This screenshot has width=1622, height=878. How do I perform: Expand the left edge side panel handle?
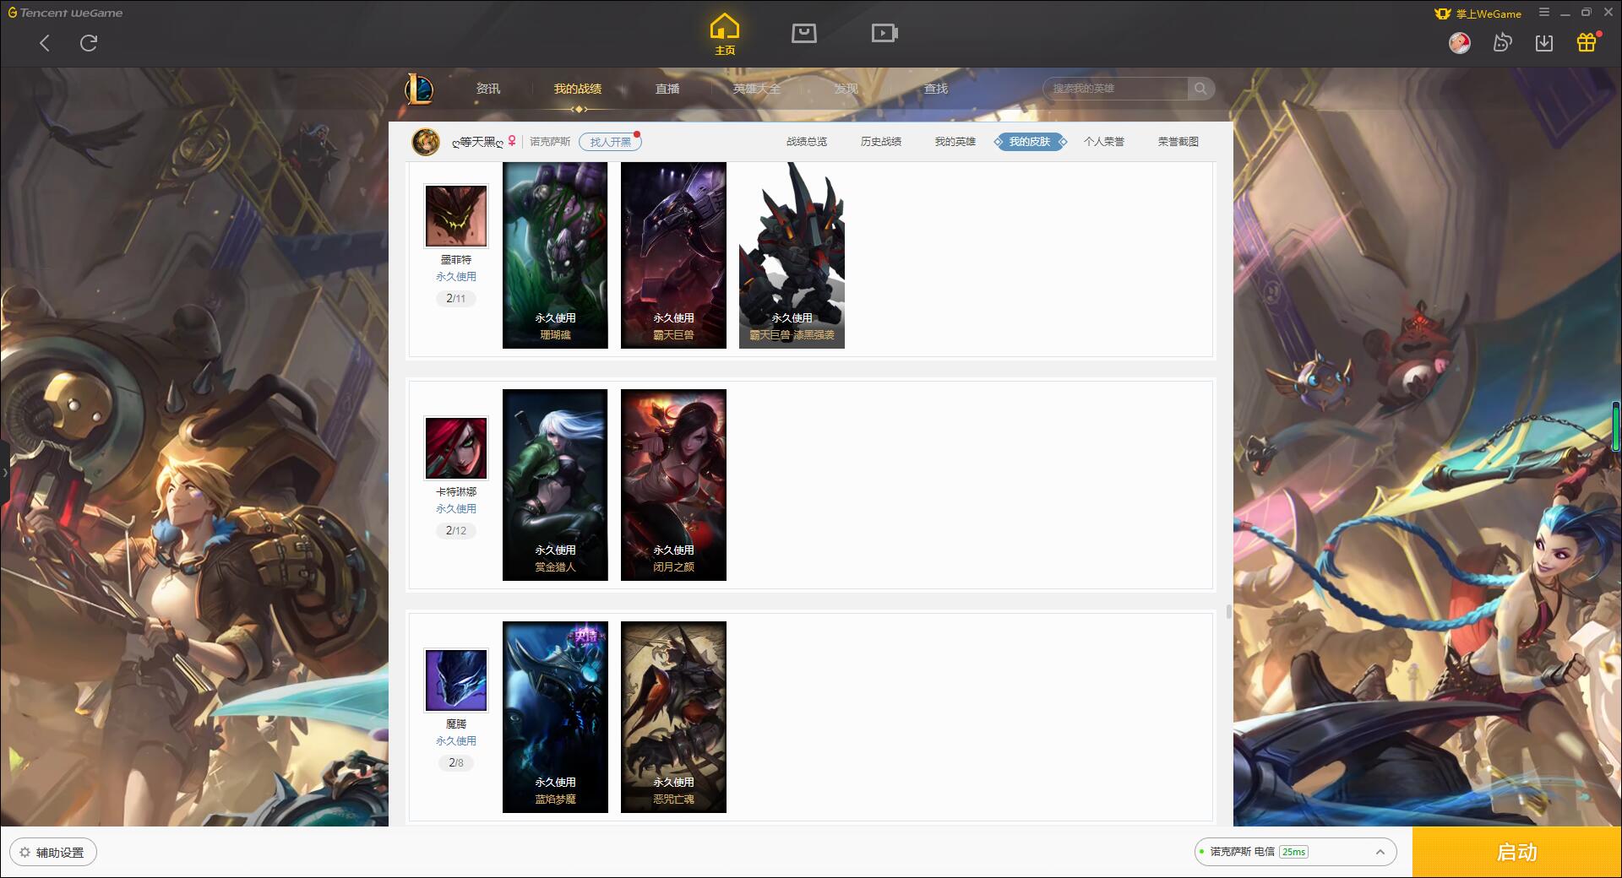[4, 473]
